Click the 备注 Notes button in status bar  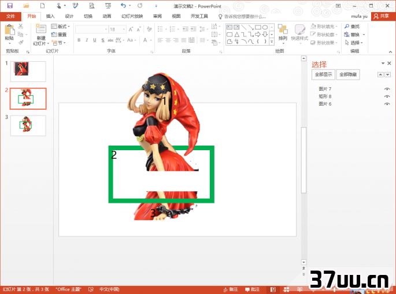pyautogui.click(x=231, y=289)
